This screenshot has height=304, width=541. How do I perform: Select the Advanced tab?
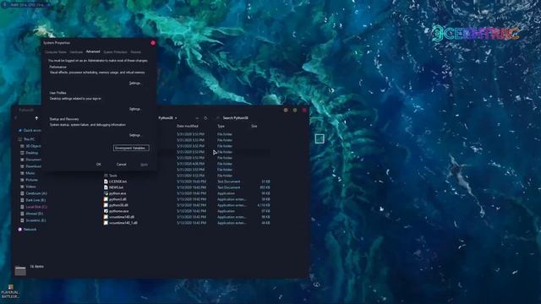pos(93,52)
